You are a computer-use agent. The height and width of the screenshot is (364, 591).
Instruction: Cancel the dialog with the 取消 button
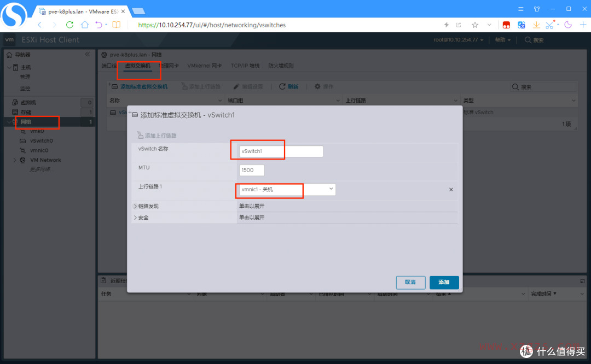pyautogui.click(x=410, y=283)
